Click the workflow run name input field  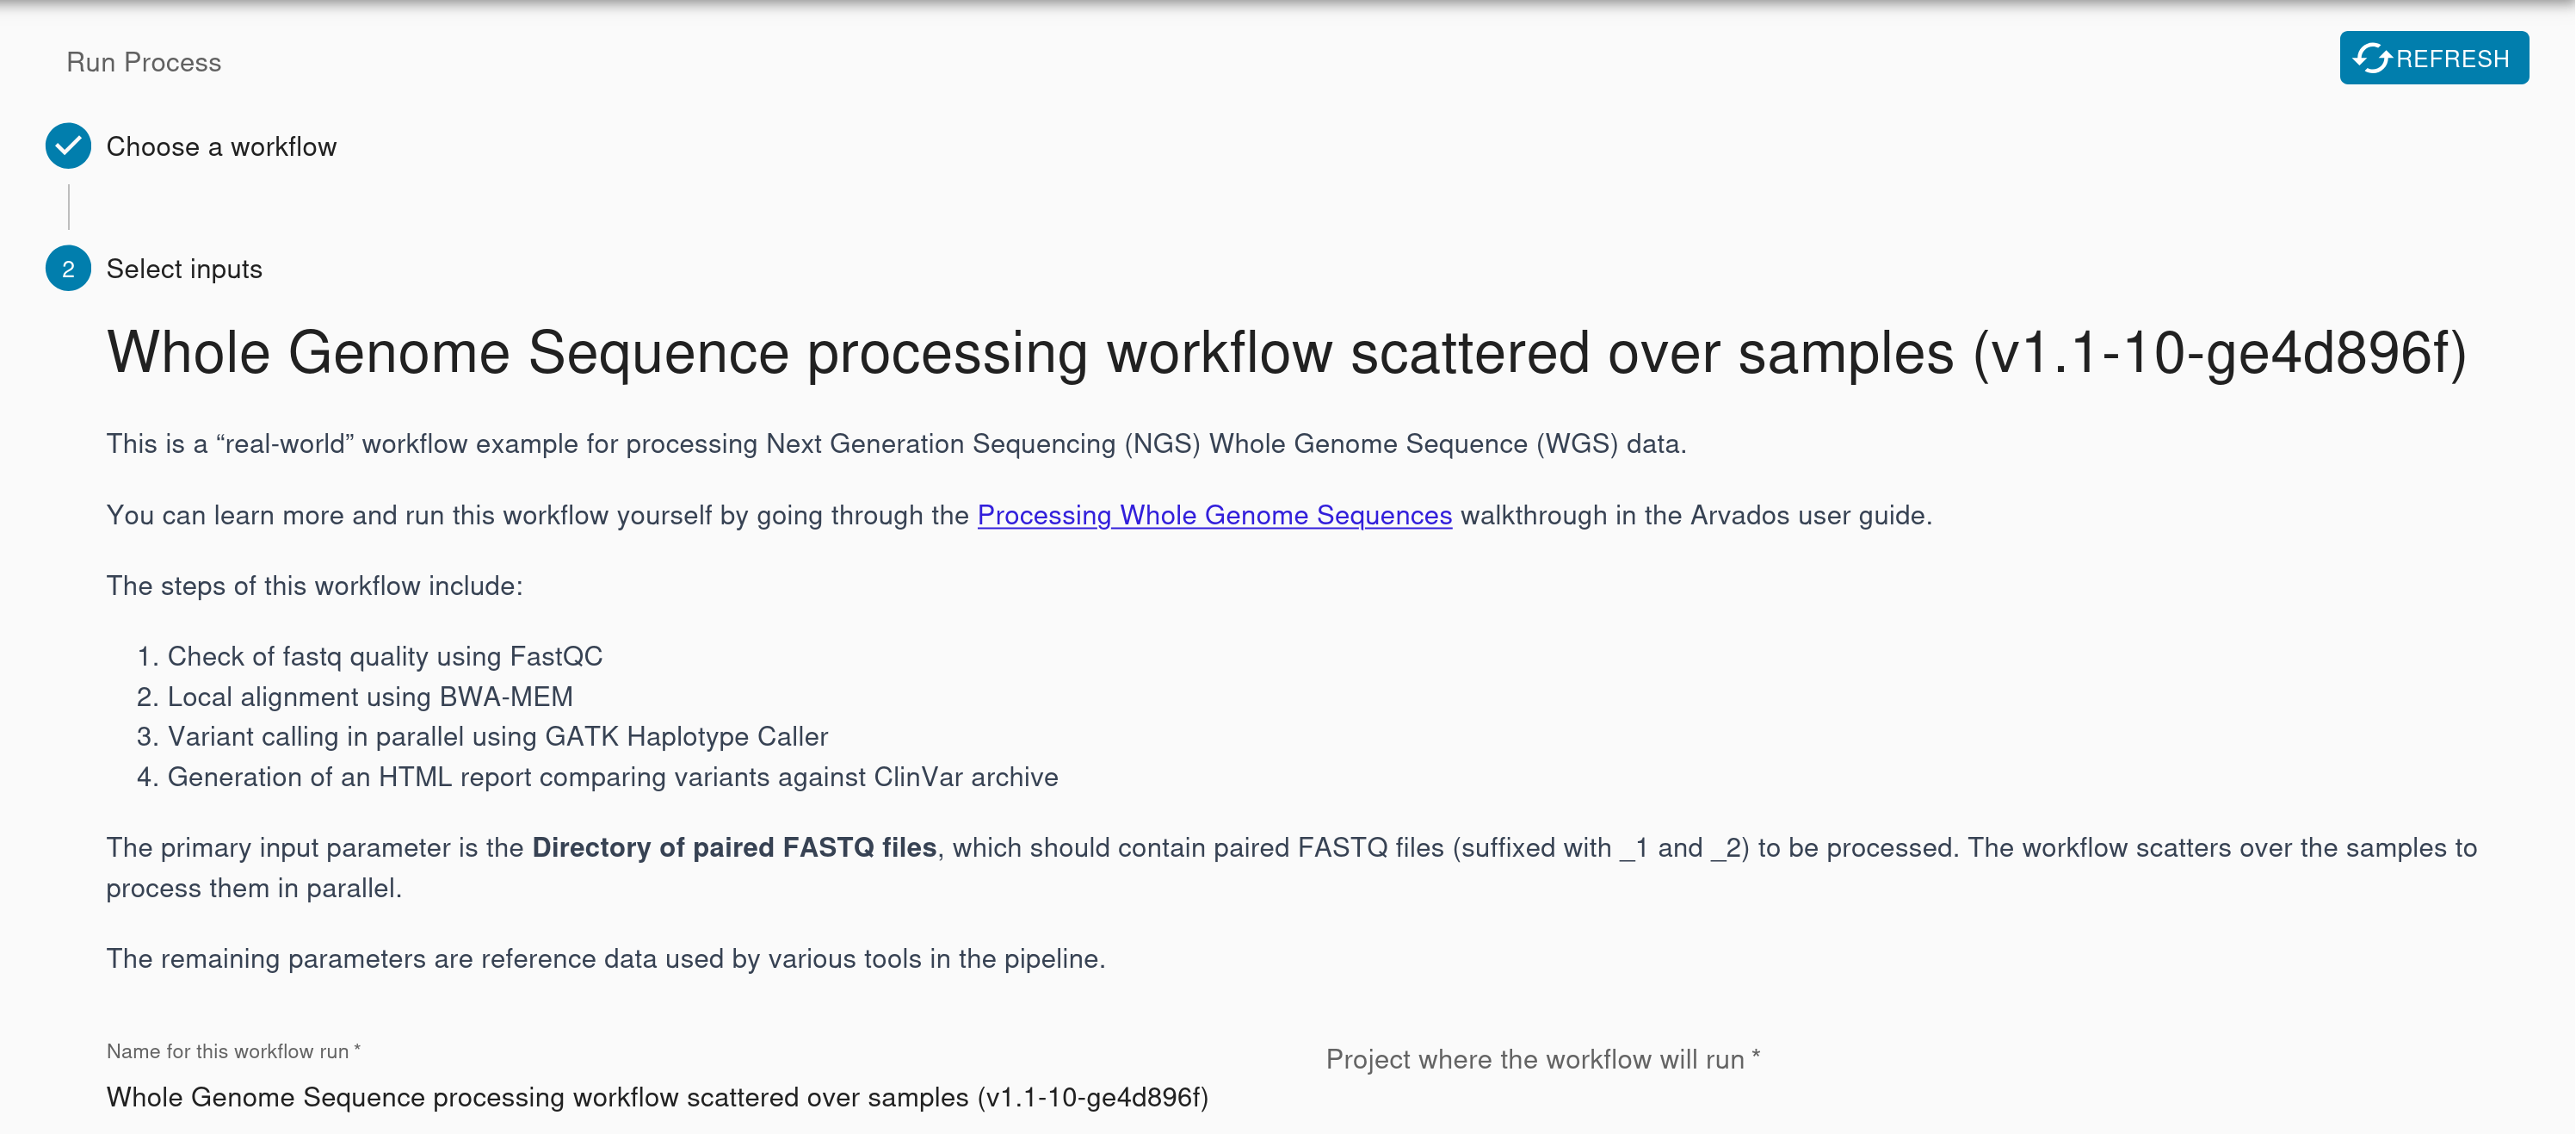(657, 1097)
